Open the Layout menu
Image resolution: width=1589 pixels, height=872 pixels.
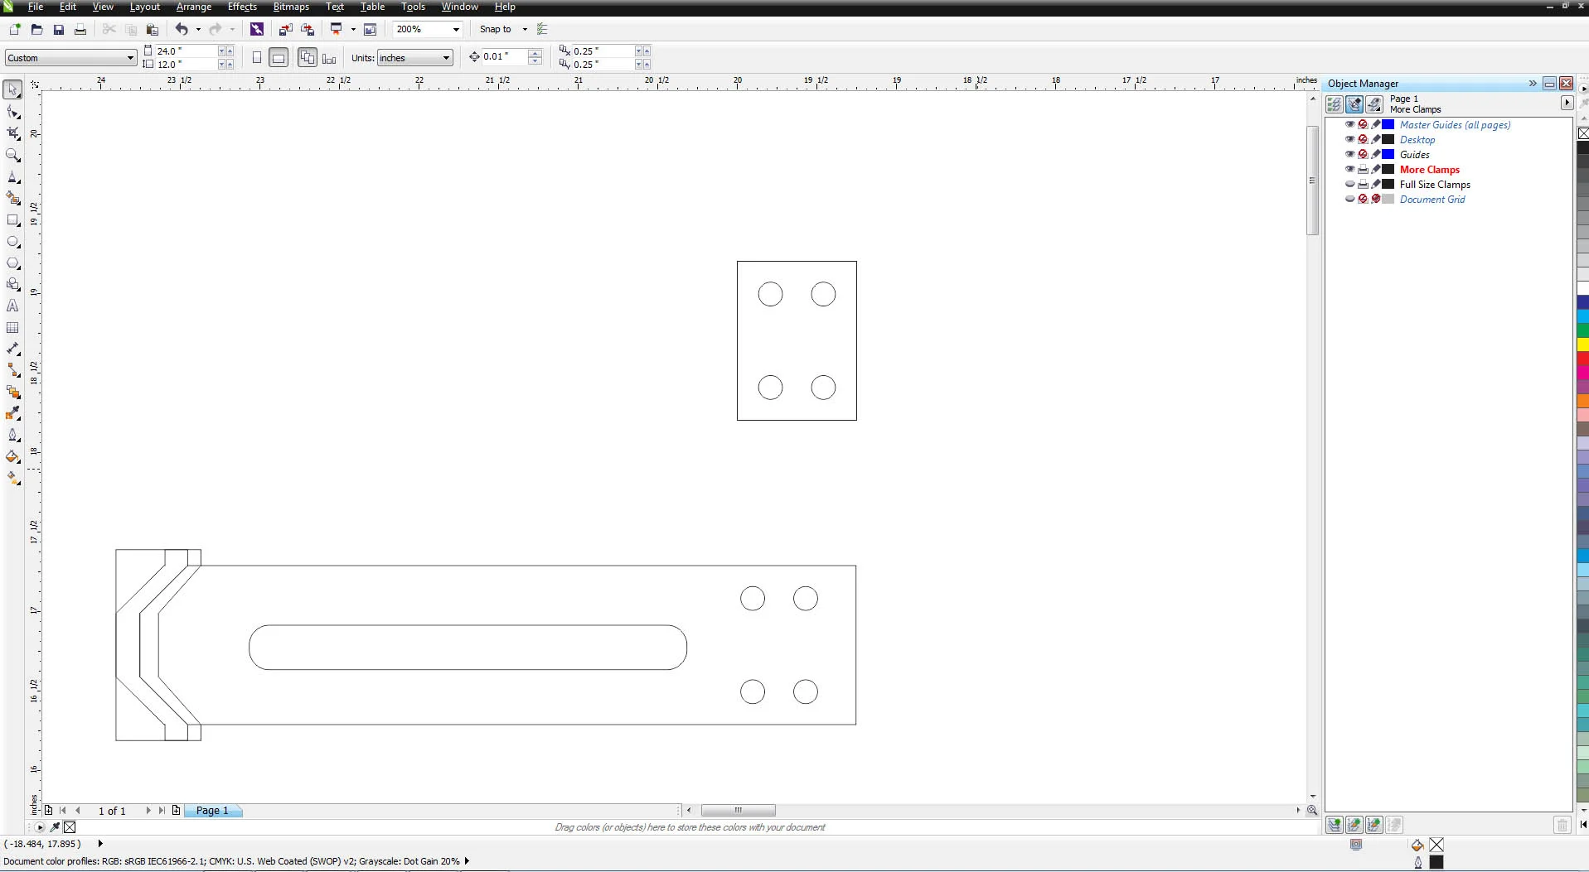145,7
